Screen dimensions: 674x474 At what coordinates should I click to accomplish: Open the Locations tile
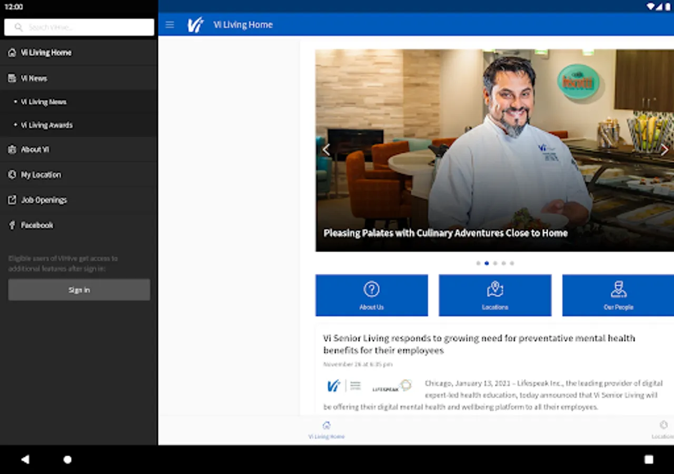tap(495, 295)
